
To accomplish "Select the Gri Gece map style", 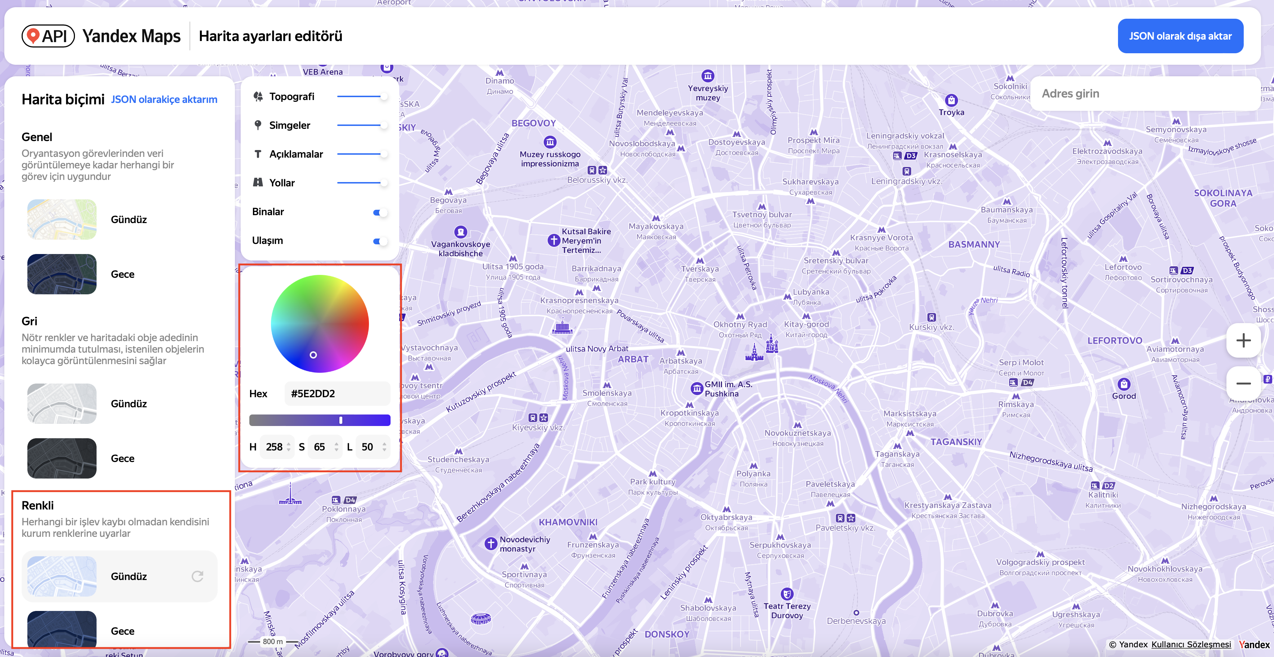I will tap(119, 458).
